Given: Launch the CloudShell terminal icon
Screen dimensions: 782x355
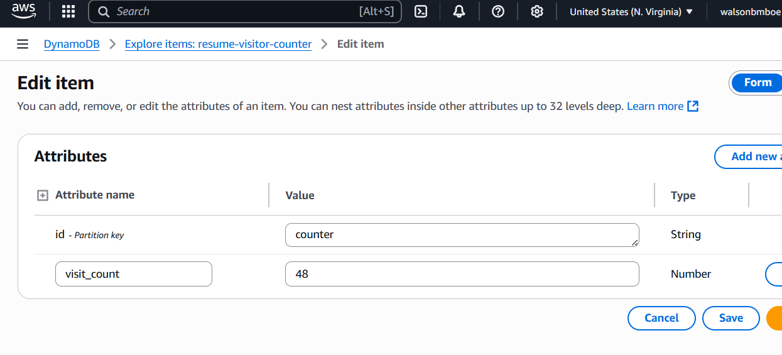Looking at the screenshot, I should pos(421,11).
